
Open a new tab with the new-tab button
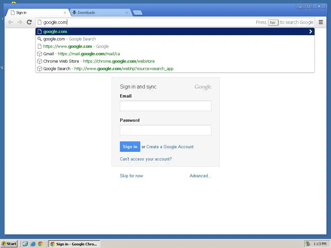(x=138, y=13)
